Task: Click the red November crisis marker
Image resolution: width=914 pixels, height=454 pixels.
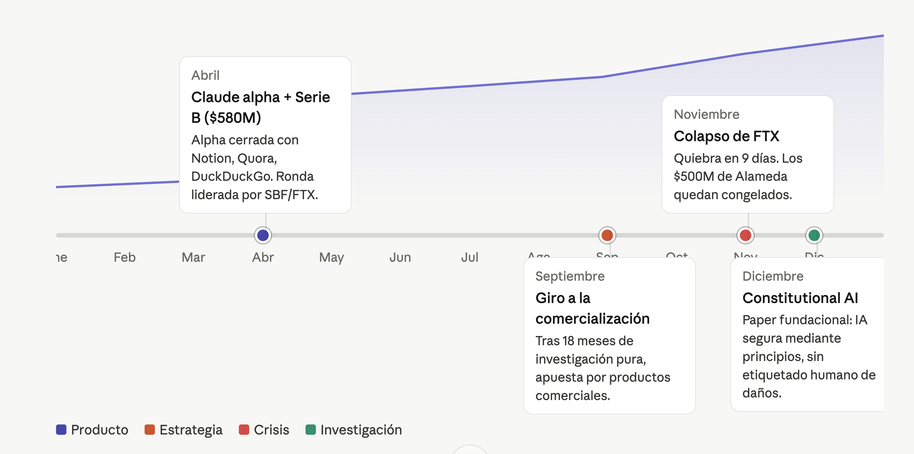Action: (745, 235)
